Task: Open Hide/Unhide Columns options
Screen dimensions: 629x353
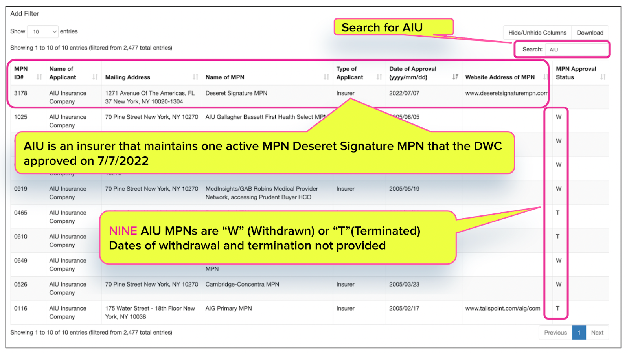Action: pos(537,33)
